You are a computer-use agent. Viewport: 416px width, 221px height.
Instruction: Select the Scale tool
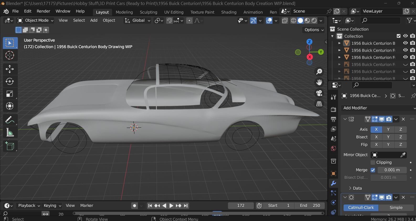point(10,94)
